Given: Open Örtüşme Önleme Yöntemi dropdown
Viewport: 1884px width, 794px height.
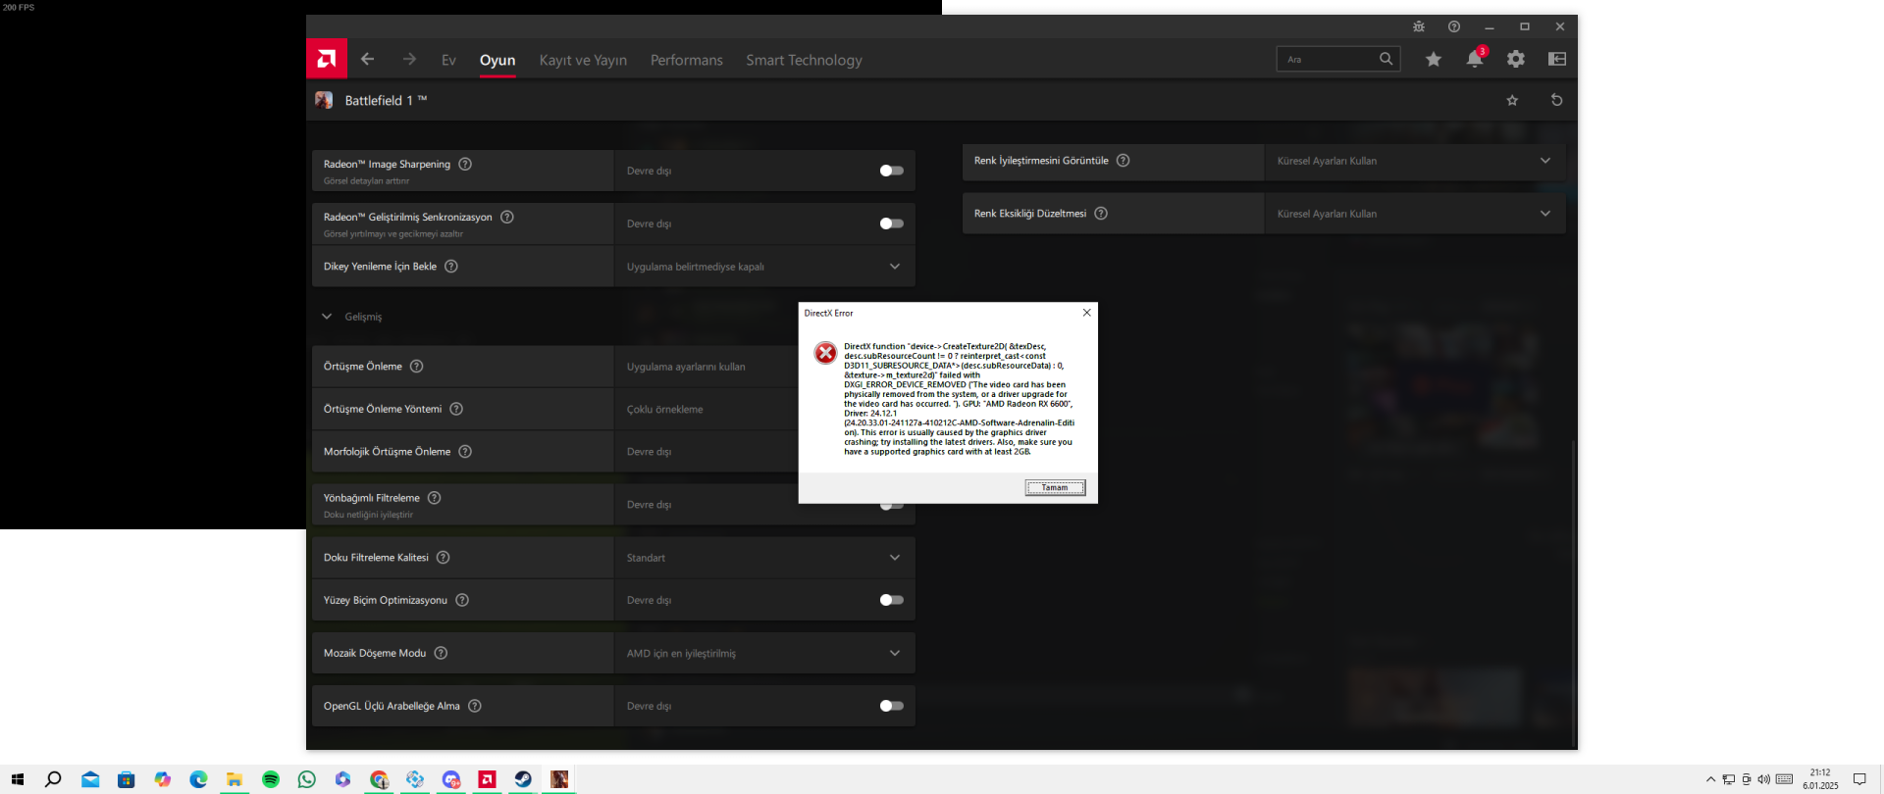Looking at the screenshot, I should pos(706,410).
